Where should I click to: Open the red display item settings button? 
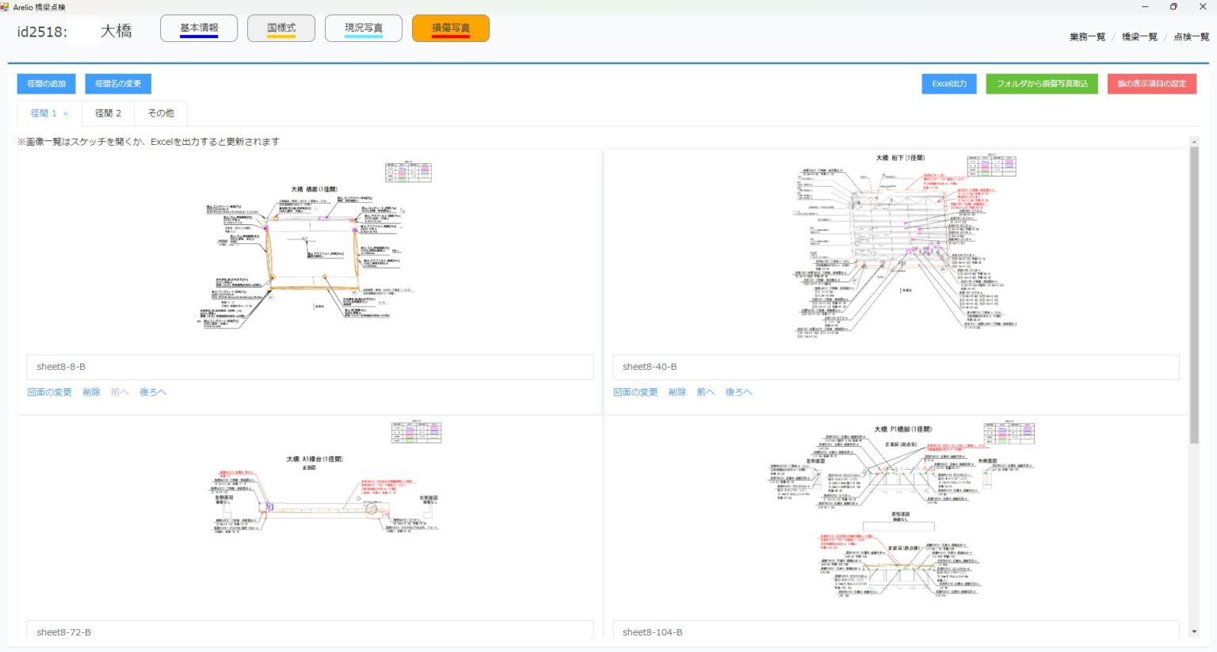point(1151,84)
